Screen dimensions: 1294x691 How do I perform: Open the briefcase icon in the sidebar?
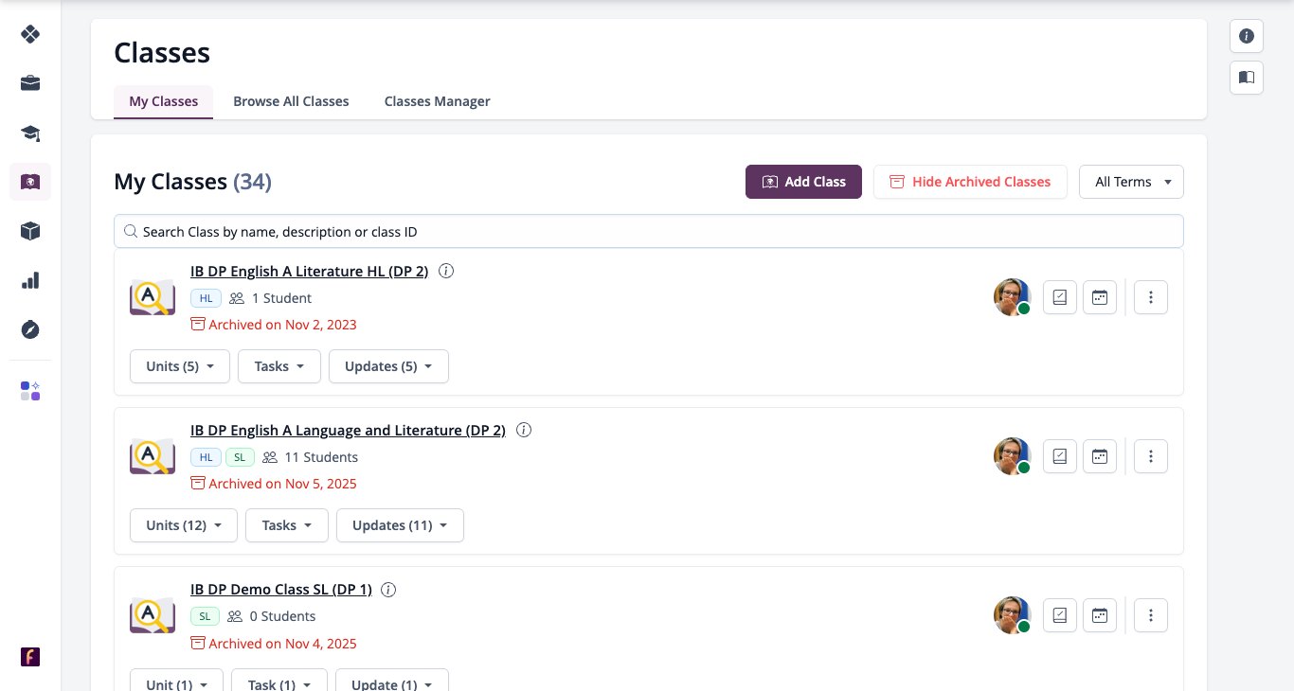click(x=30, y=83)
